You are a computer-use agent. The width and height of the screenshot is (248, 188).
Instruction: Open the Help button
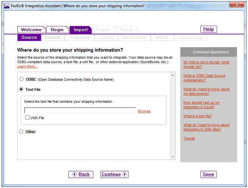[209, 29]
